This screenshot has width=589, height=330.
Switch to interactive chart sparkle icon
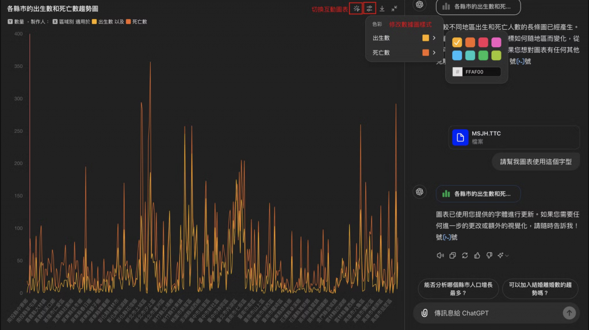click(356, 8)
